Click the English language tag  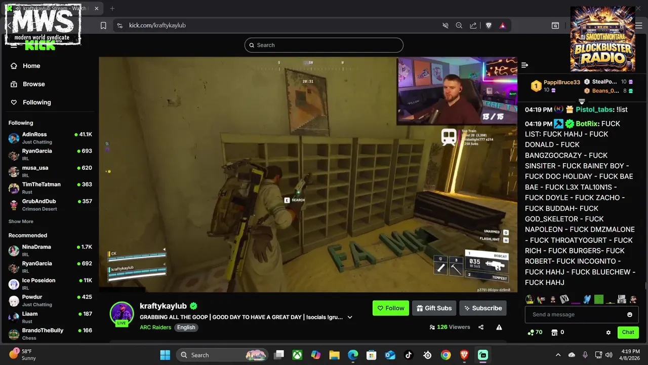click(186, 327)
